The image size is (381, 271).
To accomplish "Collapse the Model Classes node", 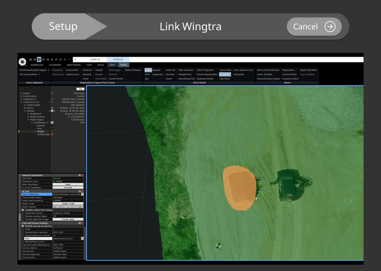I will 28,119.
